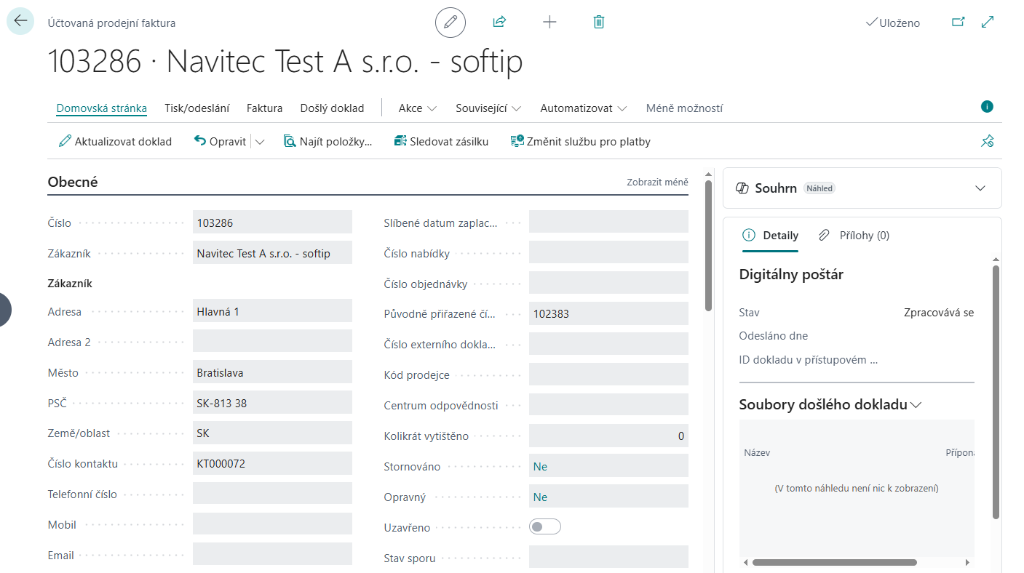Image resolution: width=1024 pixels, height=573 pixels.
Task: Collapse the Obecné section header
Action: point(73,183)
